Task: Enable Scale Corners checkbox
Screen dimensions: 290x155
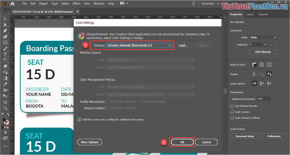Action: 232,112
